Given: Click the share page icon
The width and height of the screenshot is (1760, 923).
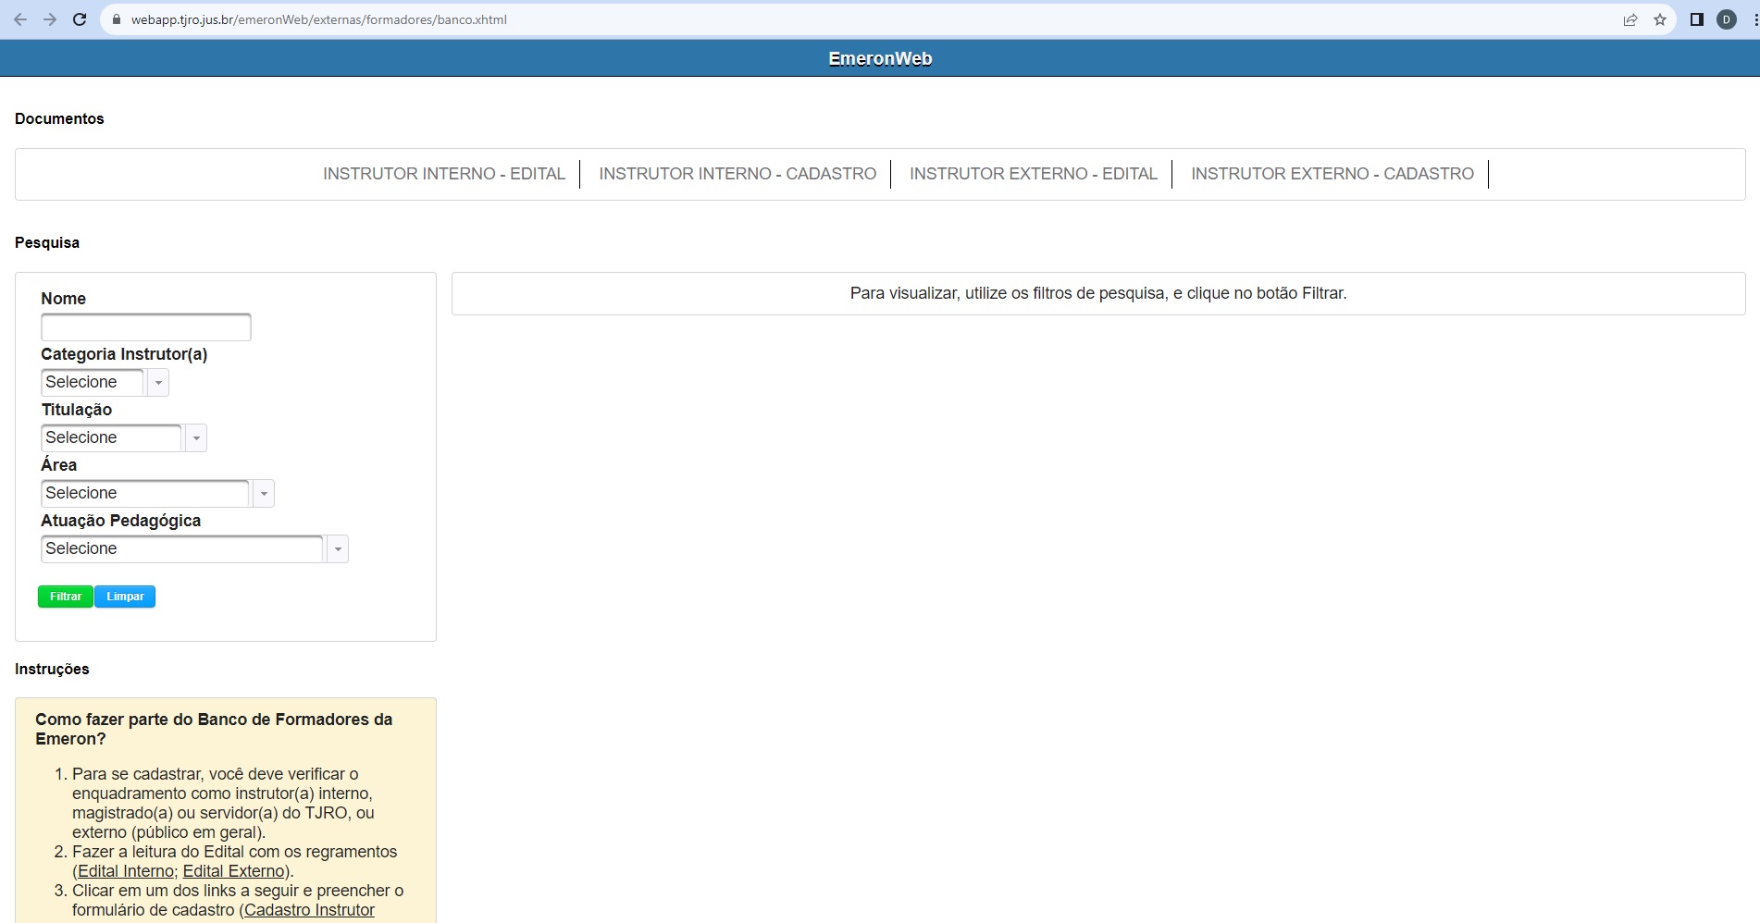Looking at the screenshot, I should tap(1630, 19).
